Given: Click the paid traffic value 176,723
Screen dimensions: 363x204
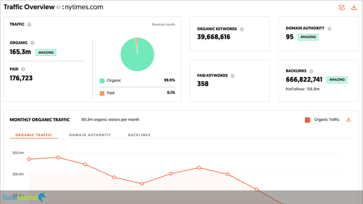Looking at the screenshot, I should (21, 78).
